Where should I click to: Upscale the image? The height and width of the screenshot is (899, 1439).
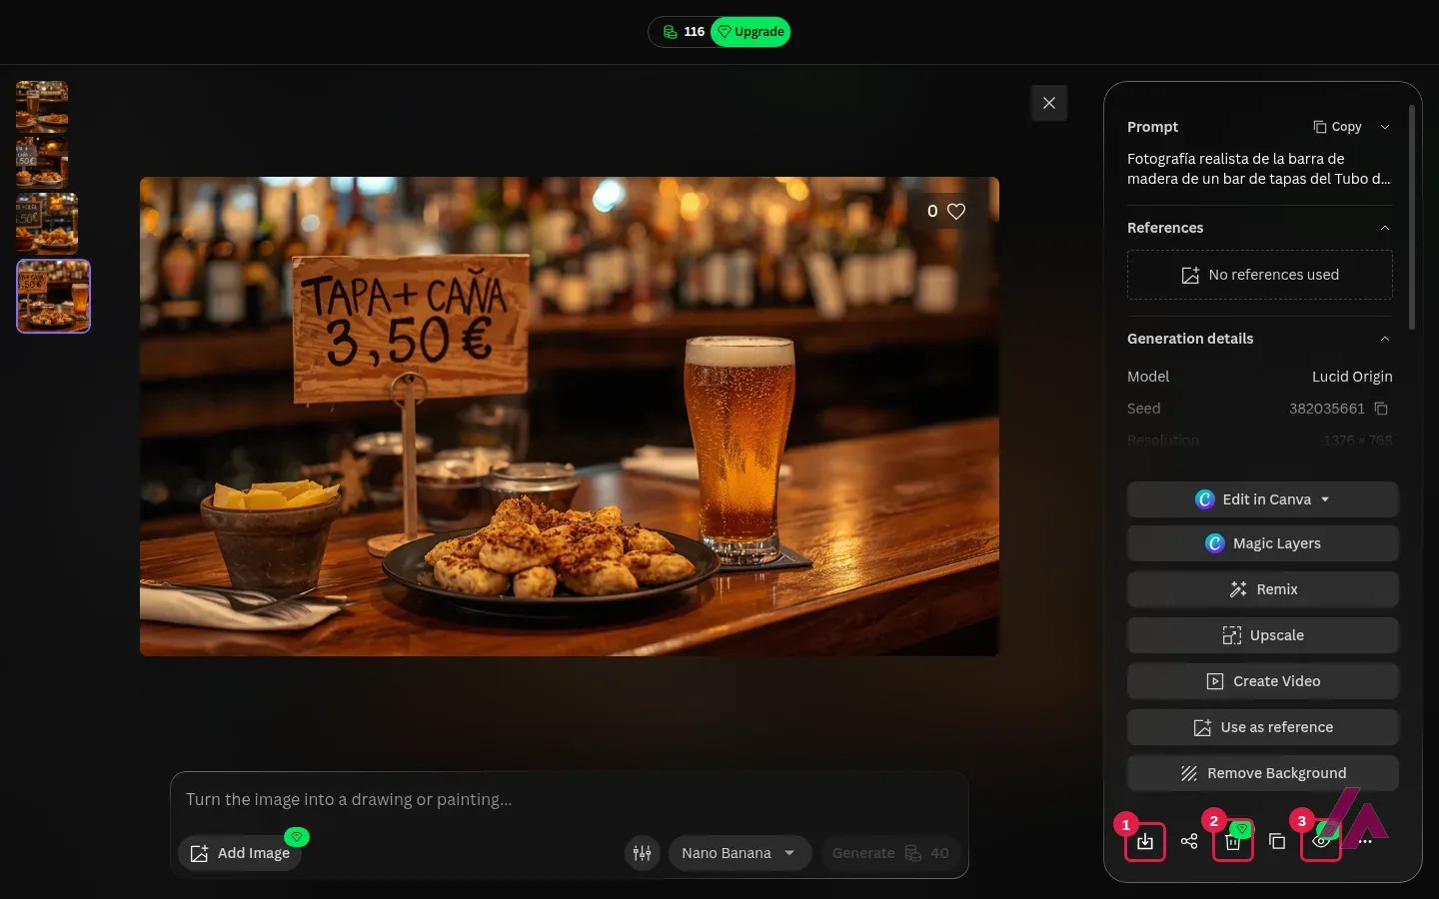pyautogui.click(x=1263, y=635)
